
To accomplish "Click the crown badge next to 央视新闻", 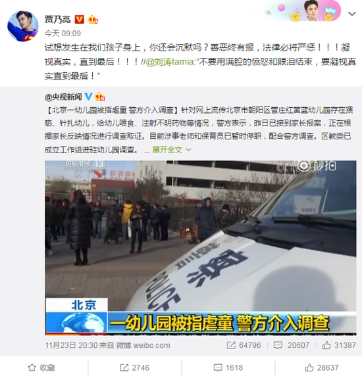I will point(99,97).
